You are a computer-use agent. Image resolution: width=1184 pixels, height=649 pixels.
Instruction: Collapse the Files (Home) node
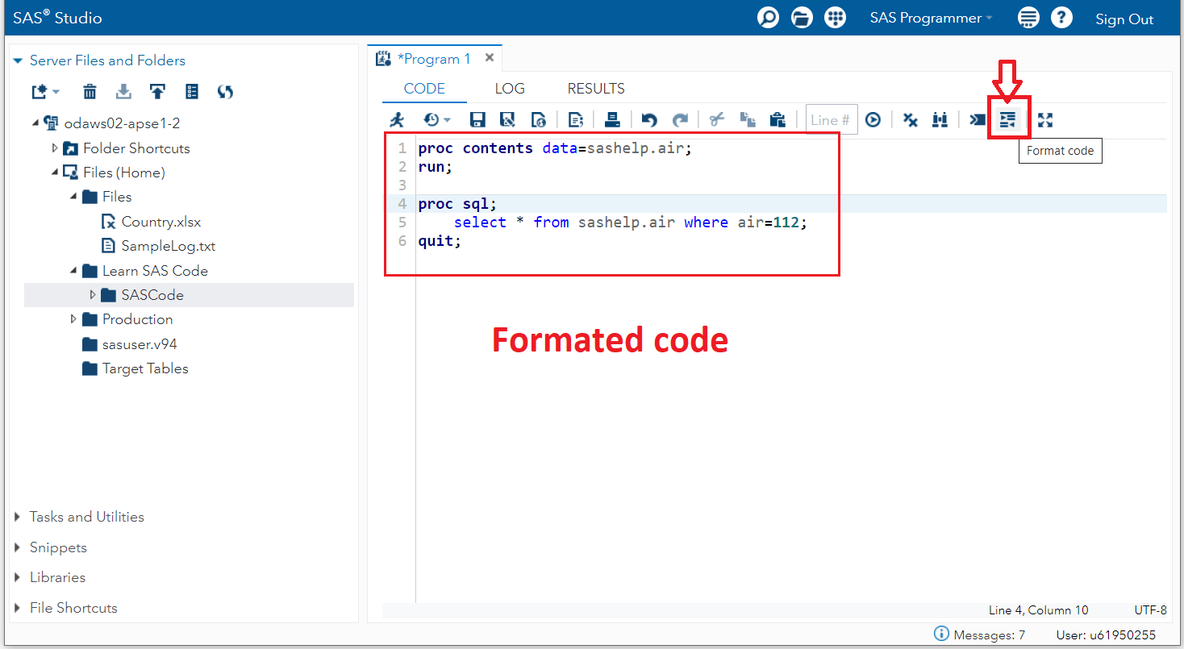pos(55,173)
